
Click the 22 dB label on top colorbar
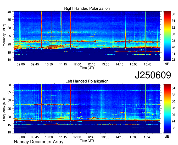click(173, 59)
